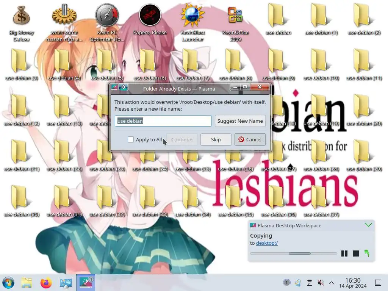Click the new file name input field

(x=163, y=121)
